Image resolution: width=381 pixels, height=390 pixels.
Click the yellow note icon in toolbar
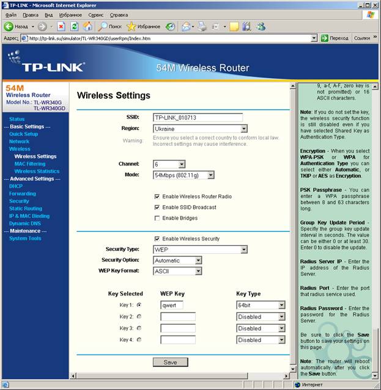click(x=234, y=26)
